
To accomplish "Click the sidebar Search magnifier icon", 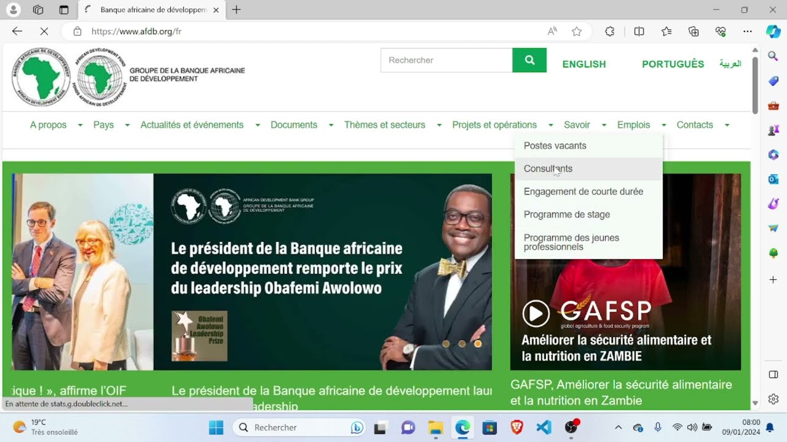I will point(773,56).
